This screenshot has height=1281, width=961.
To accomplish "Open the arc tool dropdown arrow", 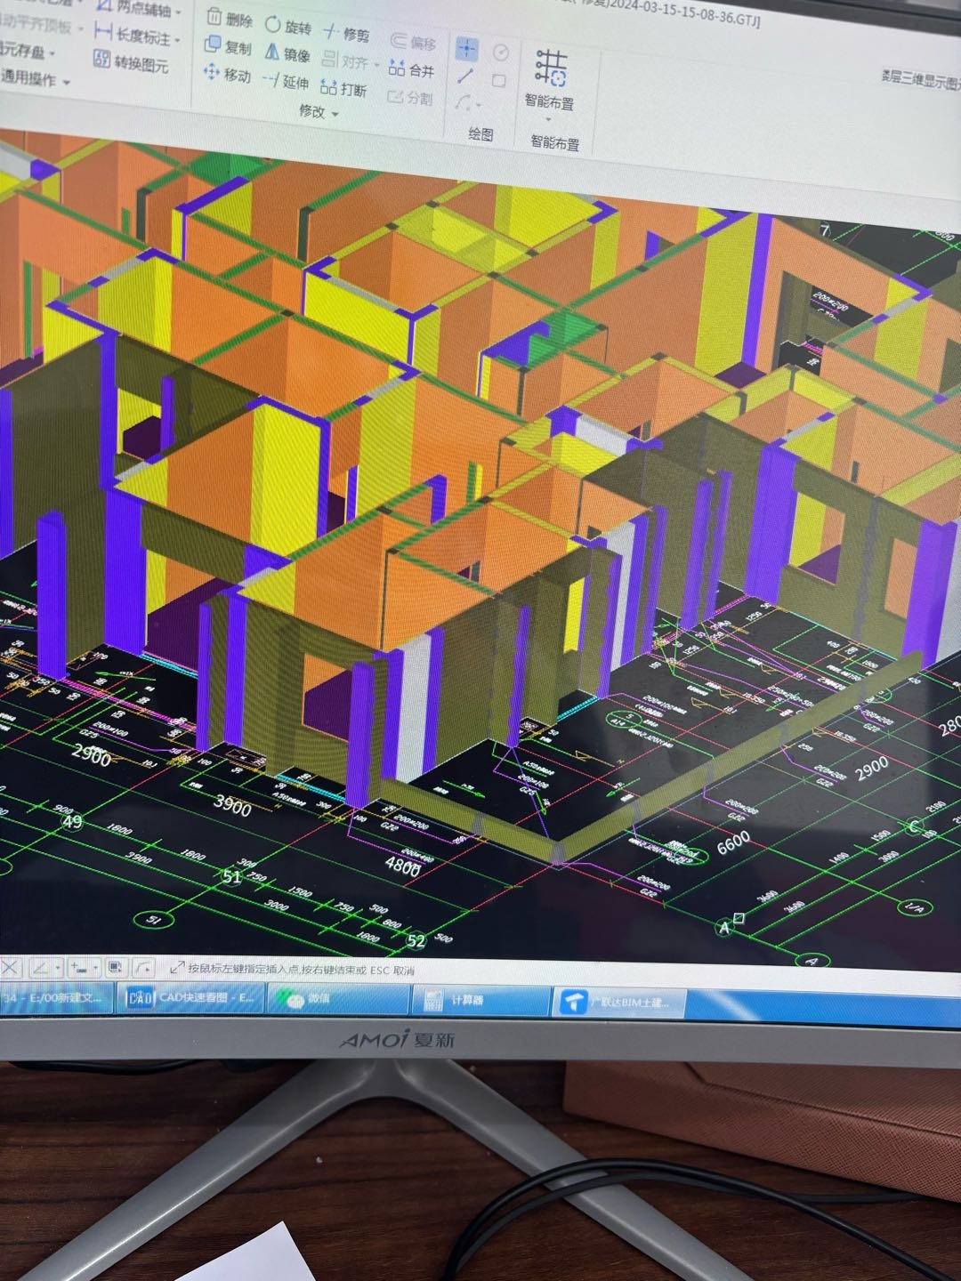I will pos(479,106).
